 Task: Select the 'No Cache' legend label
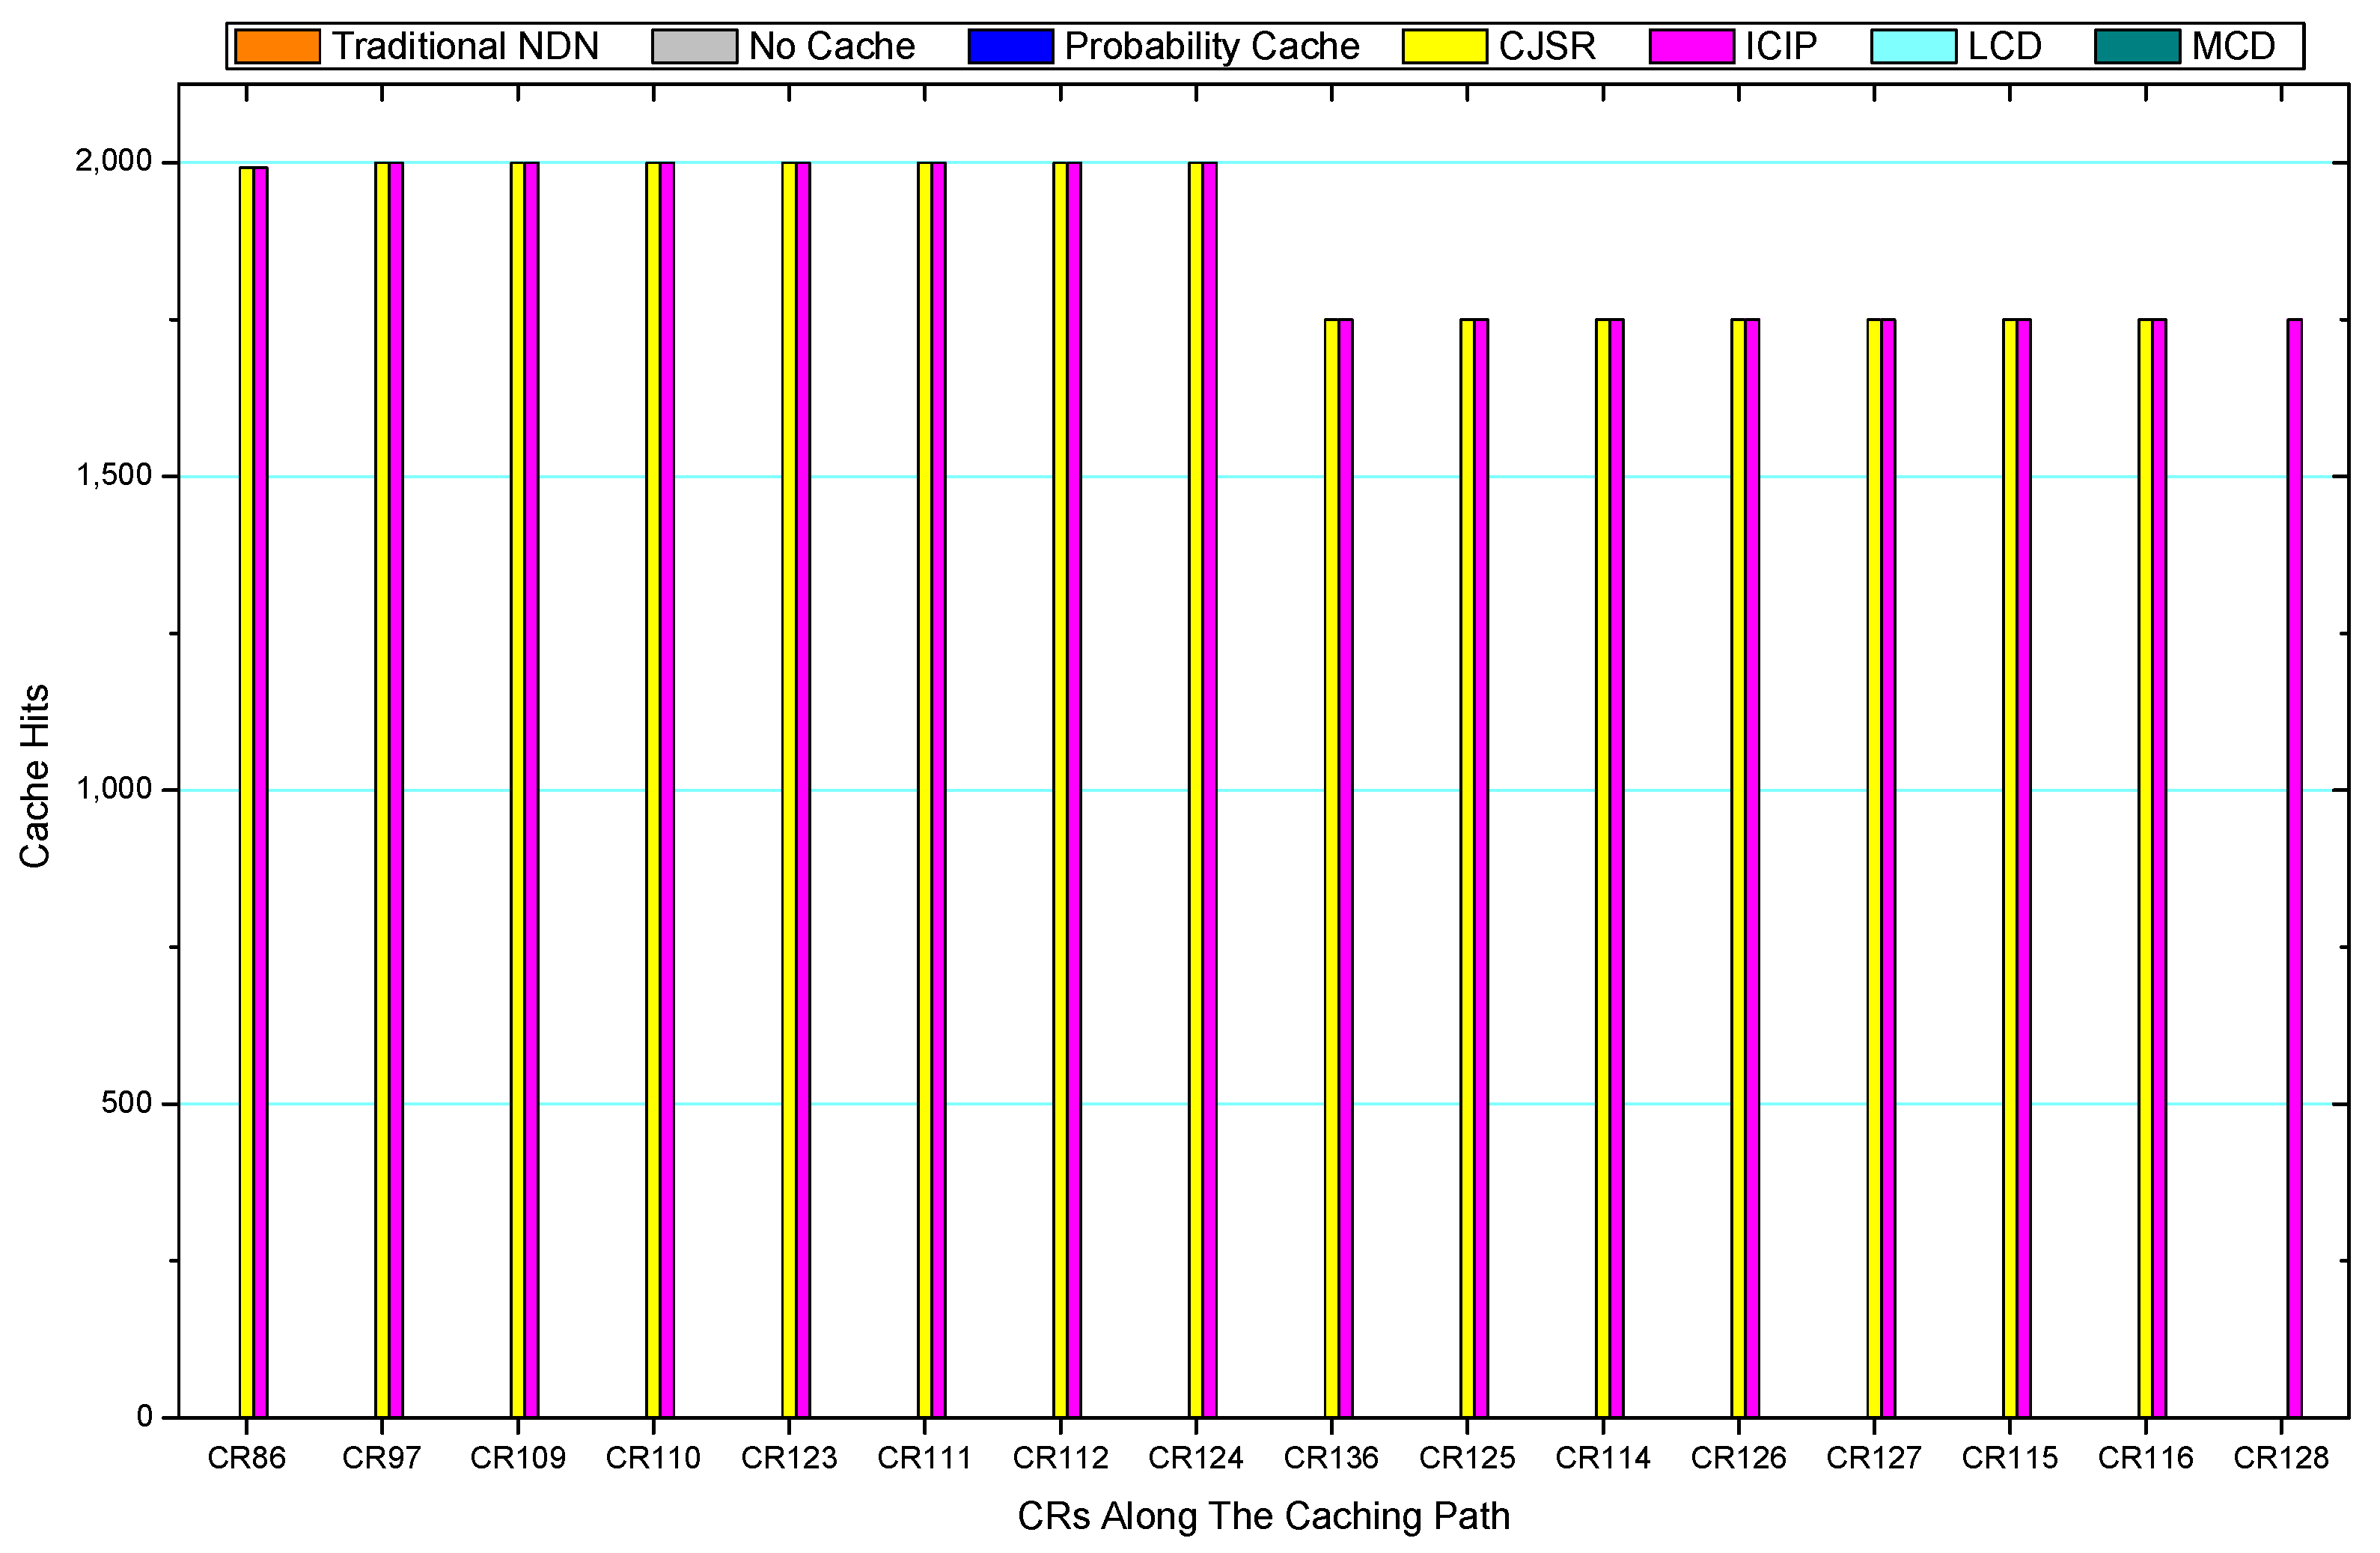pos(832,46)
